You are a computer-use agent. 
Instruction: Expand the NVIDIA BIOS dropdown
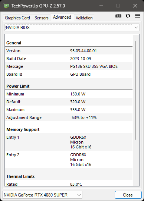click(72, 28)
